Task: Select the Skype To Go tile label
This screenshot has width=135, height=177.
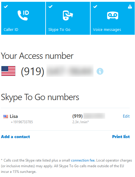Action: pyautogui.click(x=59, y=30)
